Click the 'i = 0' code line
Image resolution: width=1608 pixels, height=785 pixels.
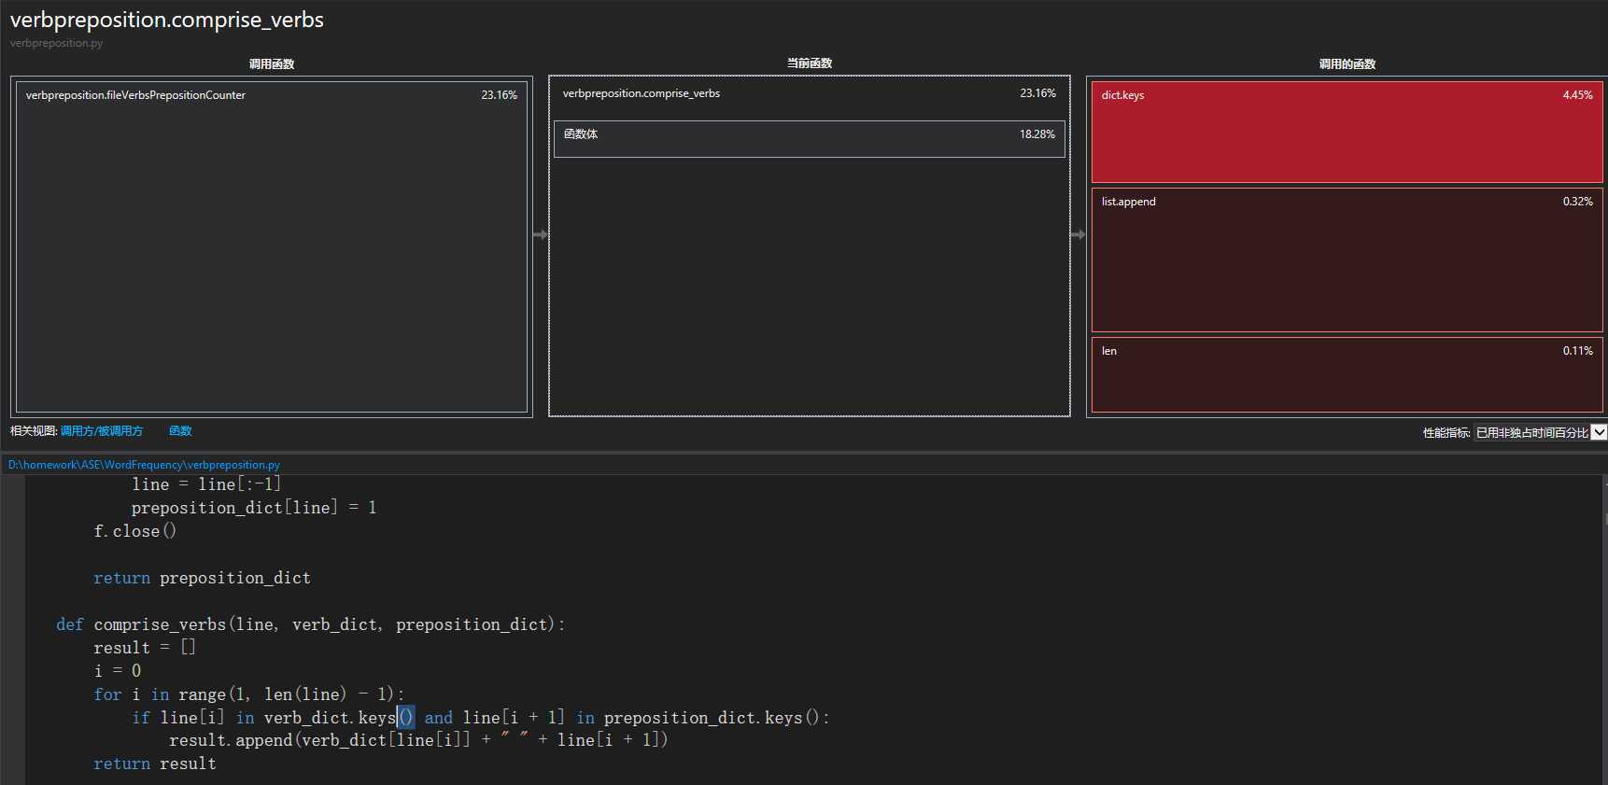click(x=118, y=671)
